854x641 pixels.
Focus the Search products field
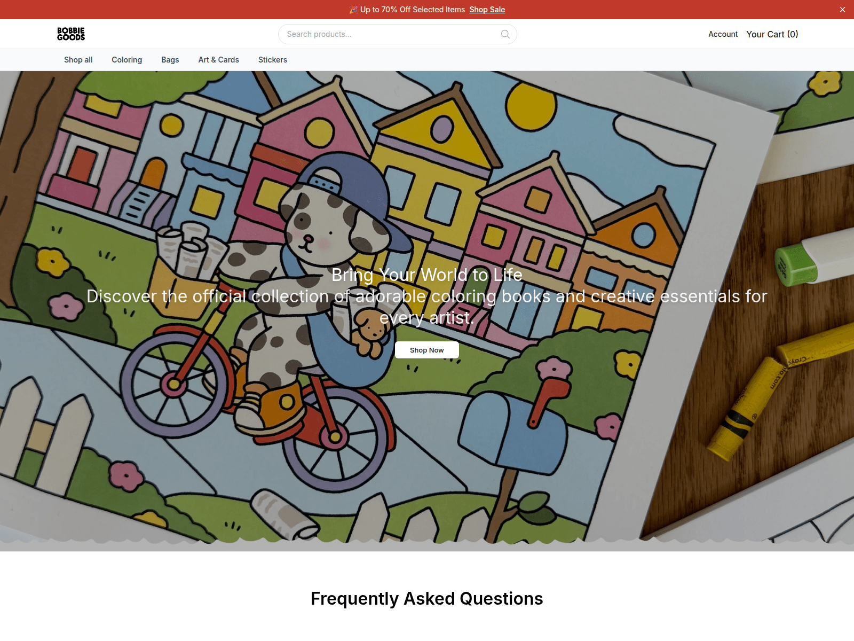point(397,34)
